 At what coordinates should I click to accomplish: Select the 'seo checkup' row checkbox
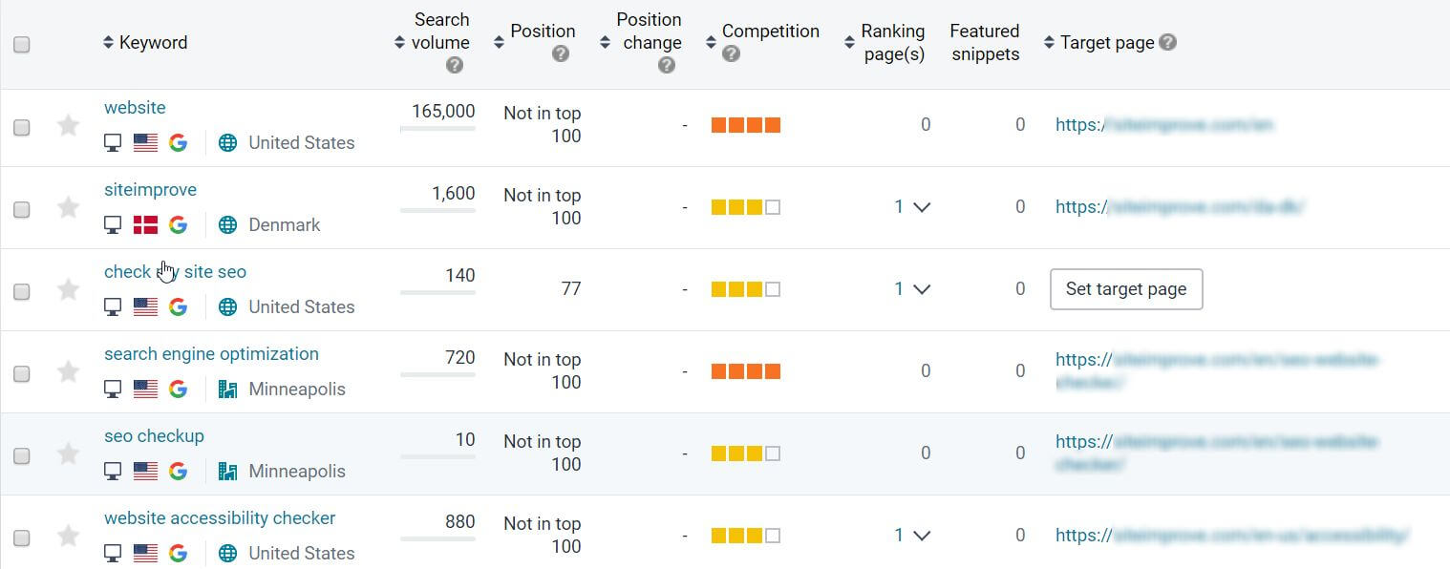pos(22,455)
